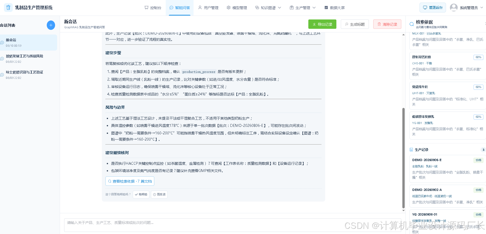Click UHT-001 · 灭菌乳 label
The width and height of the screenshot is (486, 234).
(x=424, y=93)
